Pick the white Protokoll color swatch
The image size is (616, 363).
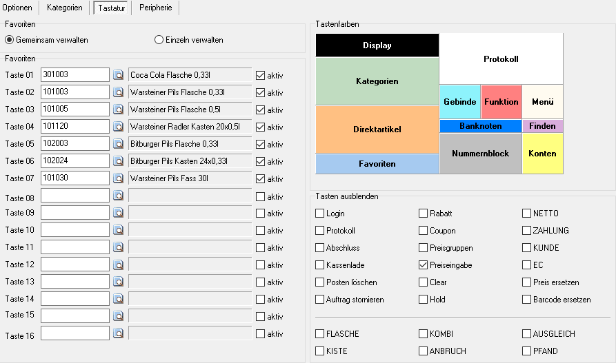tap(501, 59)
